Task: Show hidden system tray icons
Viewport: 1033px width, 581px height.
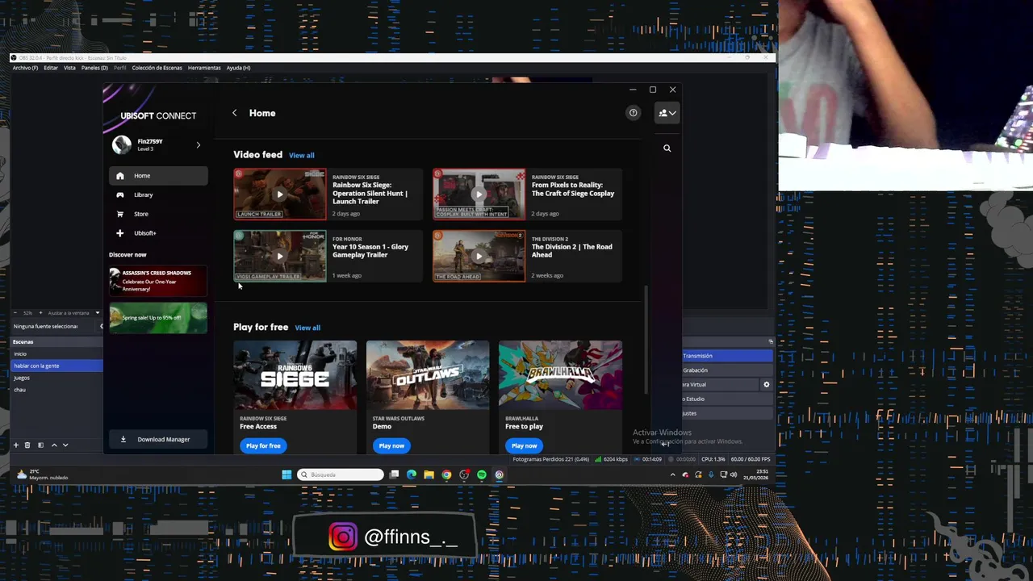Action: [673, 474]
